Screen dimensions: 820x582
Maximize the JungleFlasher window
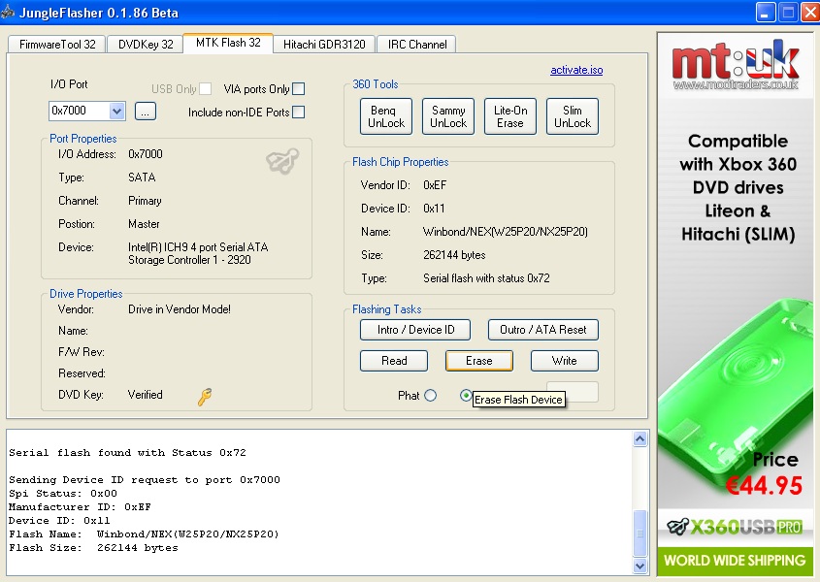[788, 13]
